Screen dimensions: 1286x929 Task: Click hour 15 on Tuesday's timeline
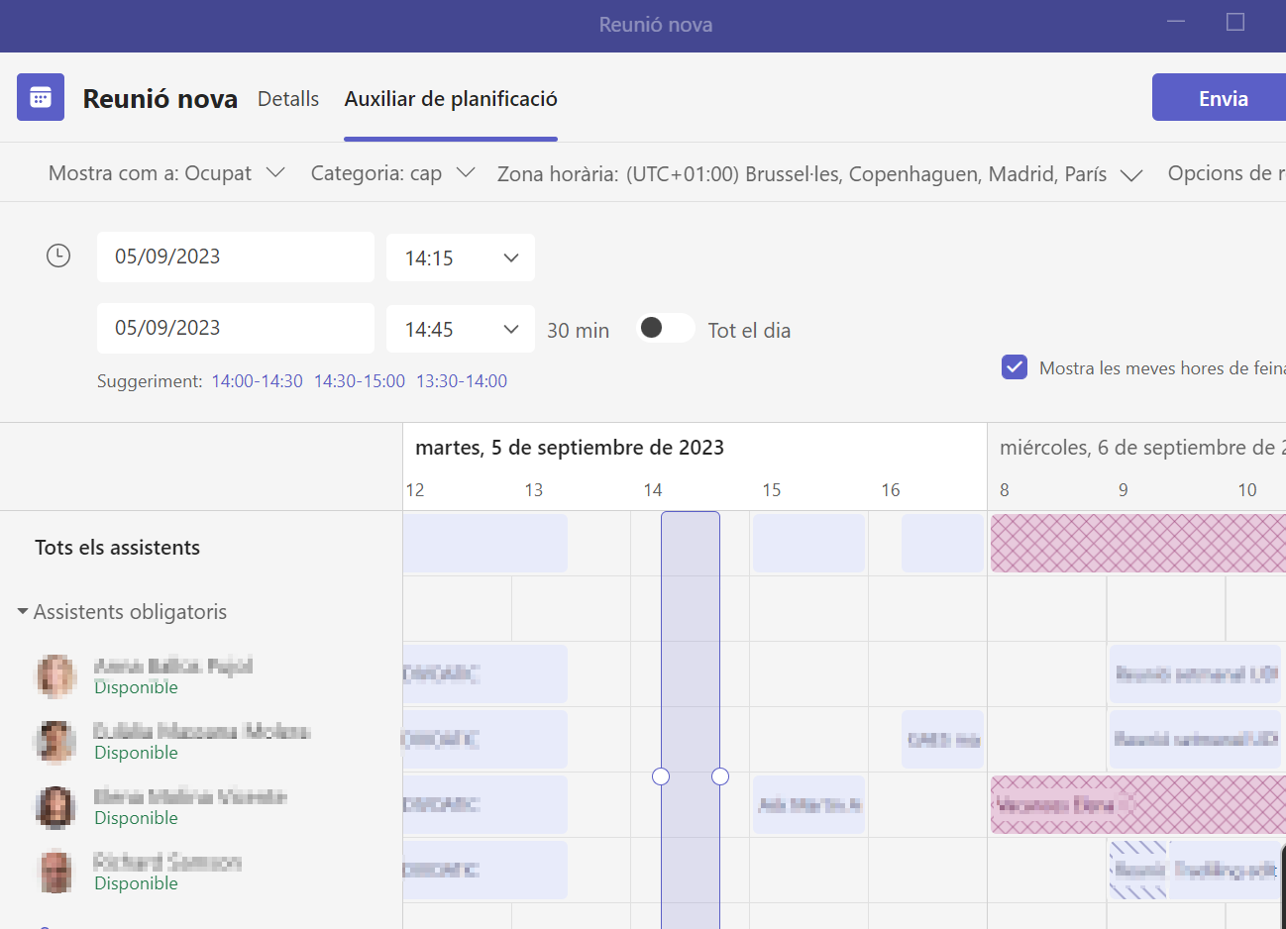[x=772, y=490]
